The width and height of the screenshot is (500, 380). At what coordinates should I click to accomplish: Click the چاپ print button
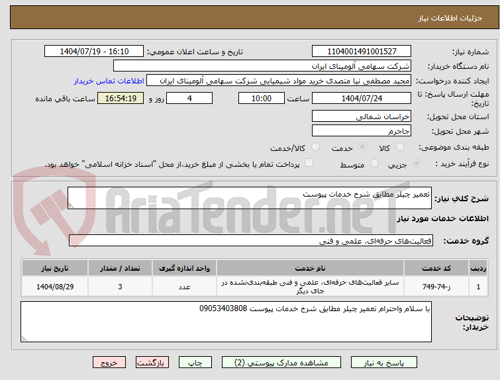pos(195,363)
